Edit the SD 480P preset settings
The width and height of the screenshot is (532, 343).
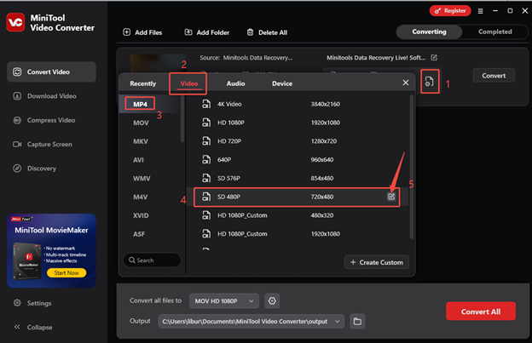391,197
